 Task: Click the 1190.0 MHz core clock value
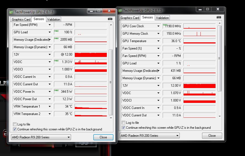click(x=172, y=26)
